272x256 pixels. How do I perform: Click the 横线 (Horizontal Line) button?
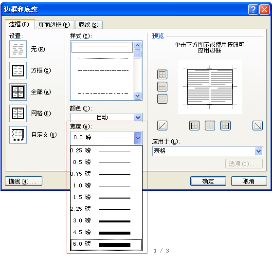(23, 181)
